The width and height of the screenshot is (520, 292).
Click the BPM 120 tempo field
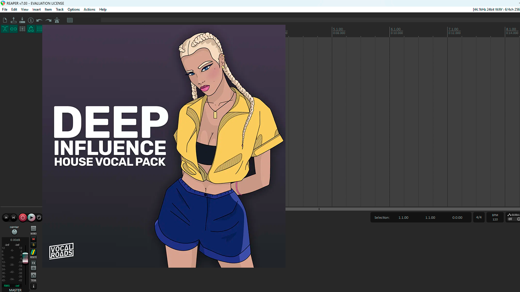[x=495, y=217]
